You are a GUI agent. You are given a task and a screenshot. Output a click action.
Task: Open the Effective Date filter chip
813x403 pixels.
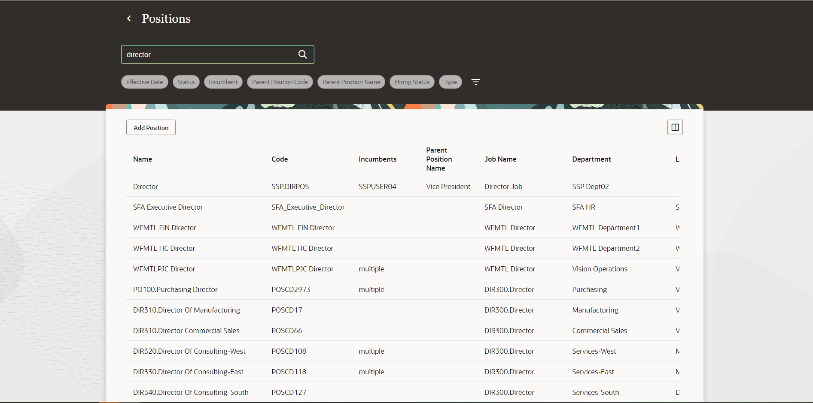pyautogui.click(x=145, y=82)
